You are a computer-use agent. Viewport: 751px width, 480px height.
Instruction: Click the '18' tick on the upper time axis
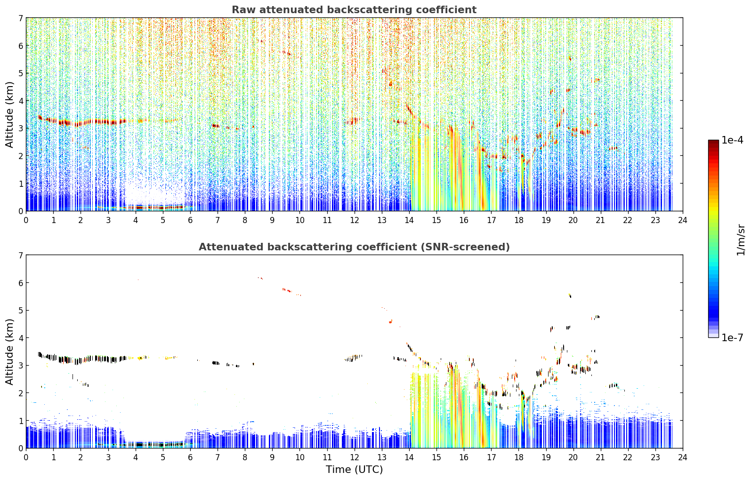click(x=518, y=220)
